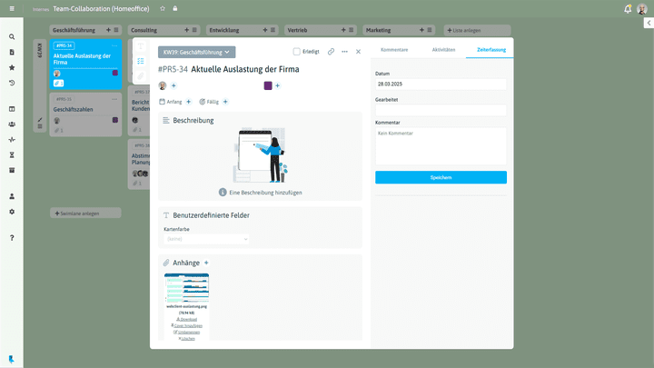Click the purple label color swatch
Image resolution: width=654 pixels, height=368 pixels.
268,85
